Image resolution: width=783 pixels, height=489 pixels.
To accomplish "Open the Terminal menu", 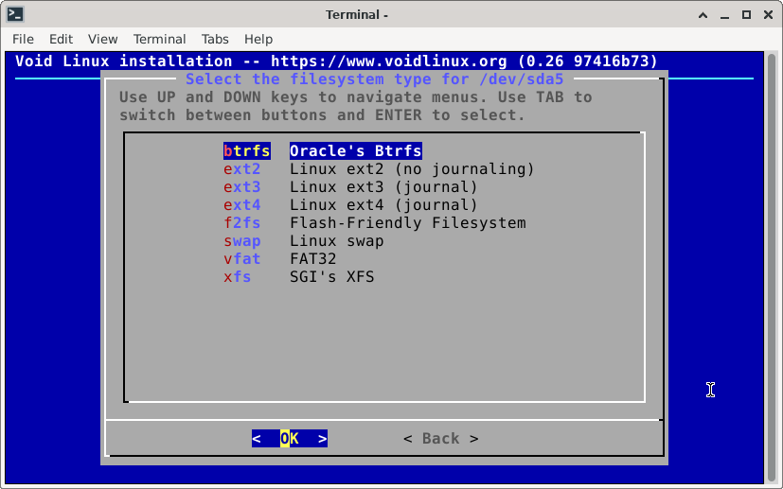I will [159, 39].
